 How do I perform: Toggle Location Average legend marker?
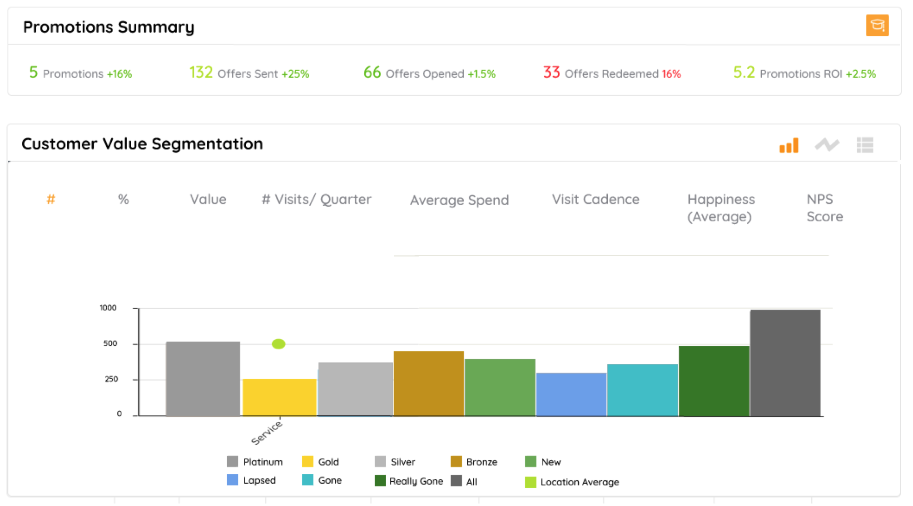(x=531, y=482)
